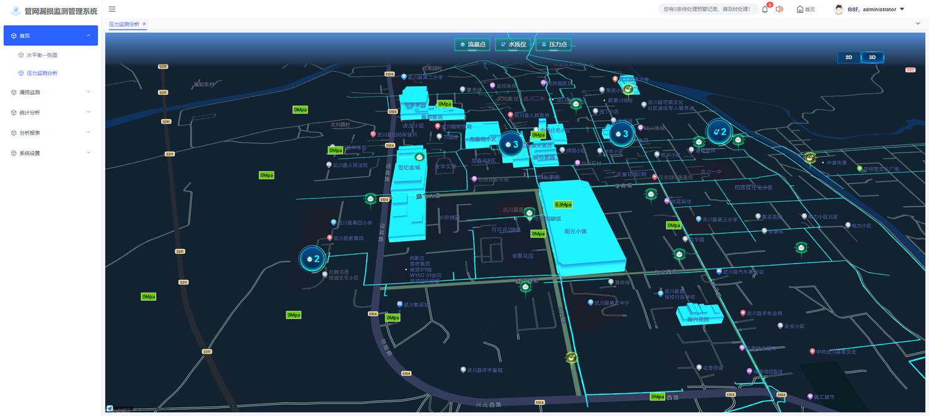The image size is (929, 416).
Task: Click the cluster marker labeled 2 near 北辰名居
Action: pyautogui.click(x=312, y=259)
